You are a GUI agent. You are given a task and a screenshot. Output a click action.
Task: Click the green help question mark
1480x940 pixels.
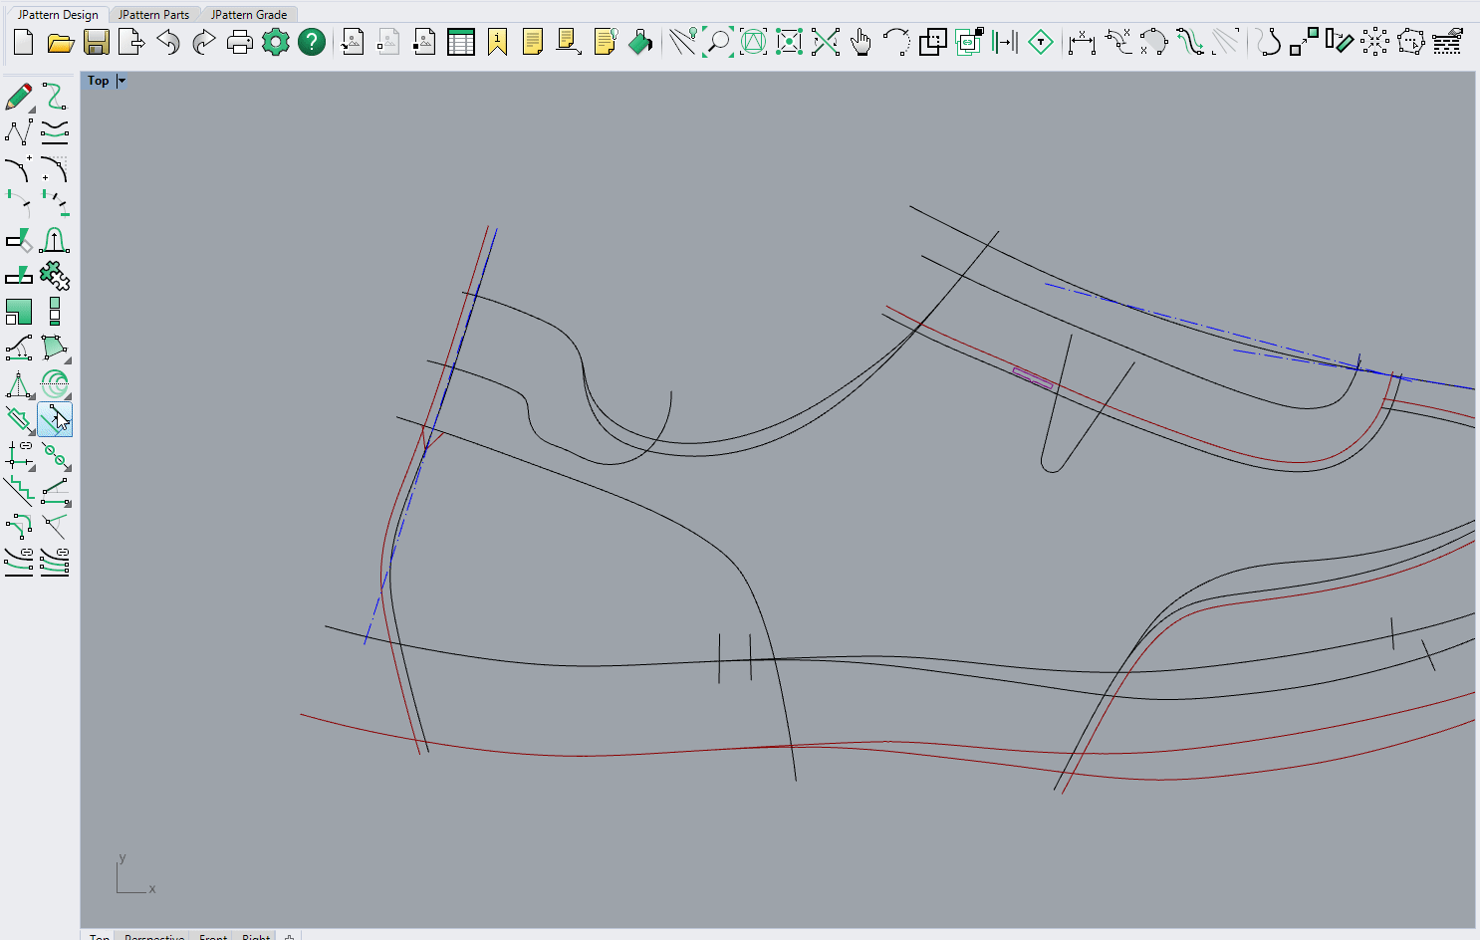point(312,42)
